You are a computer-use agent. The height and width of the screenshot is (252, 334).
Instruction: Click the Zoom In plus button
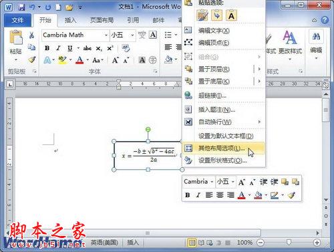pos(317,243)
